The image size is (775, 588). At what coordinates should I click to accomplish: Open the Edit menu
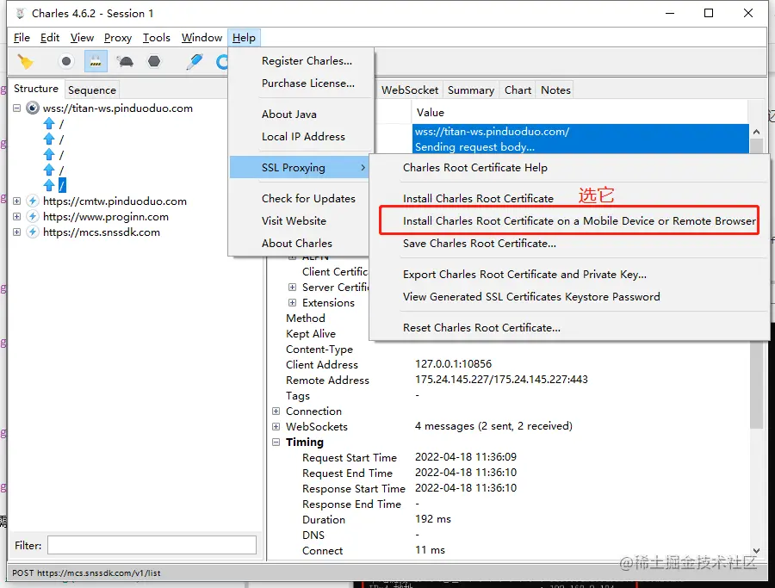(50, 38)
